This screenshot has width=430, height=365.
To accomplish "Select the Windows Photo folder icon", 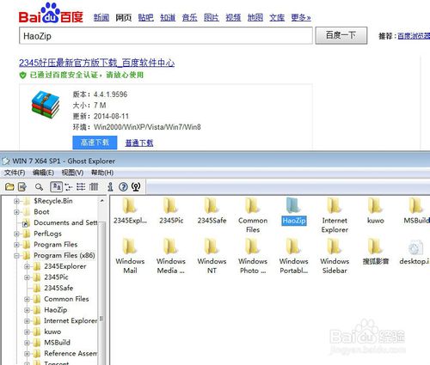I will click(253, 246).
